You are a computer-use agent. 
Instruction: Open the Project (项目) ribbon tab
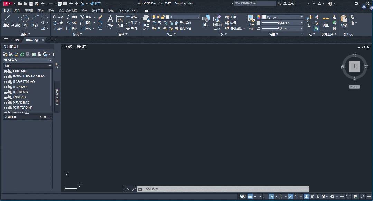(x=17, y=11)
